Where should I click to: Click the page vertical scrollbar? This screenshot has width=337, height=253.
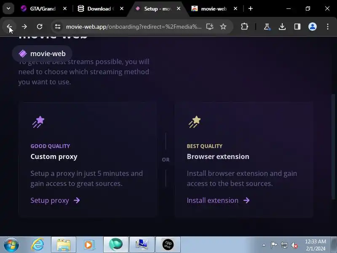click(333, 147)
